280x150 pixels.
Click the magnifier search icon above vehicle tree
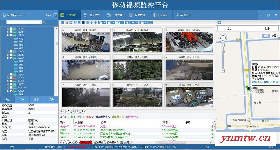click(x=44, y=22)
